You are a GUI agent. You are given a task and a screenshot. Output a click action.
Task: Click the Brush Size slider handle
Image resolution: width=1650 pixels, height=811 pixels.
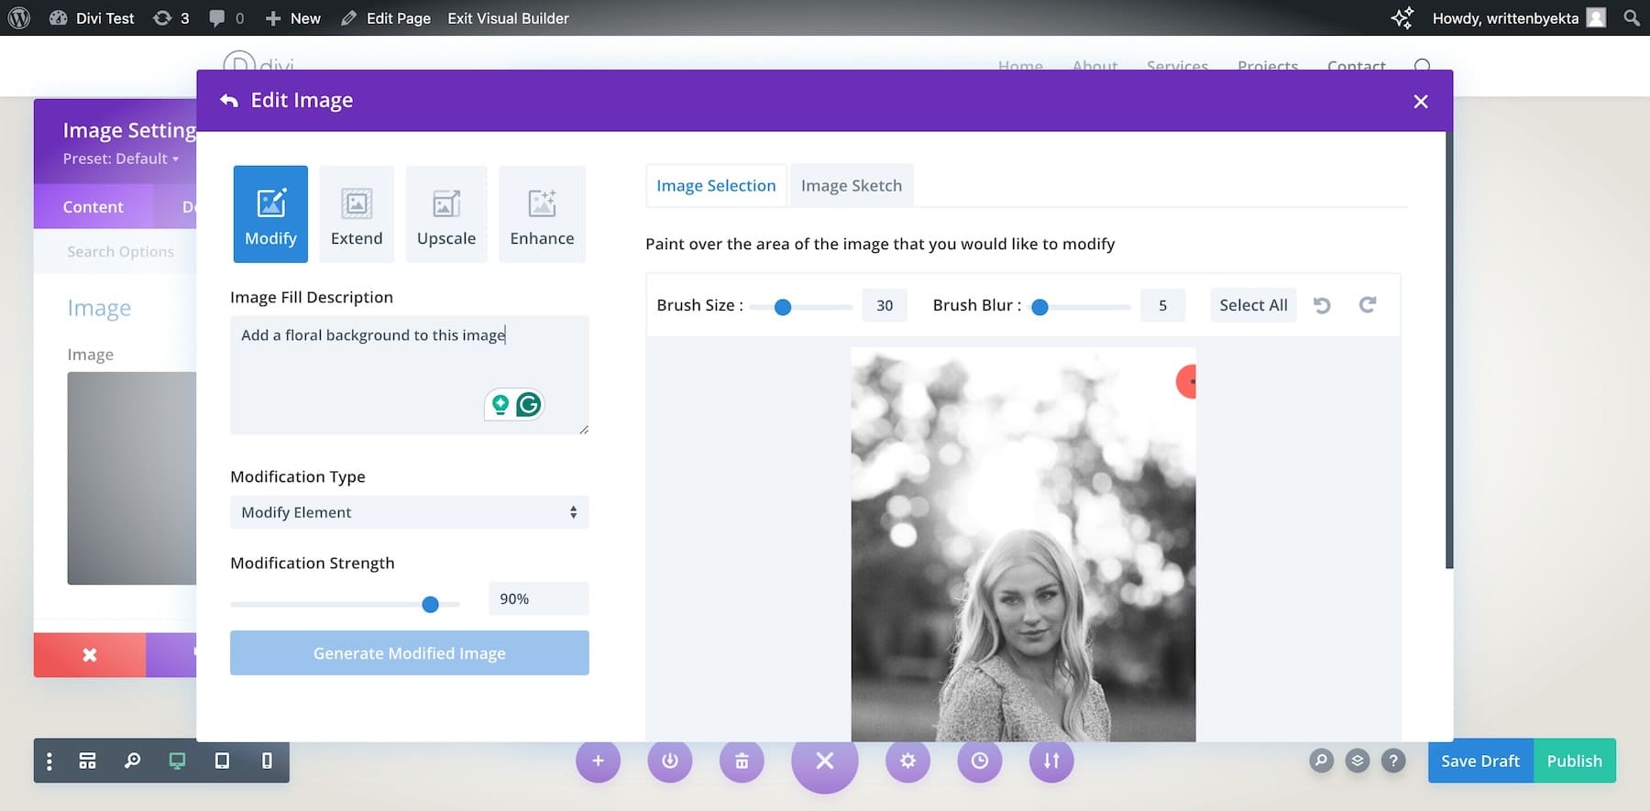click(x=783, y=307)
